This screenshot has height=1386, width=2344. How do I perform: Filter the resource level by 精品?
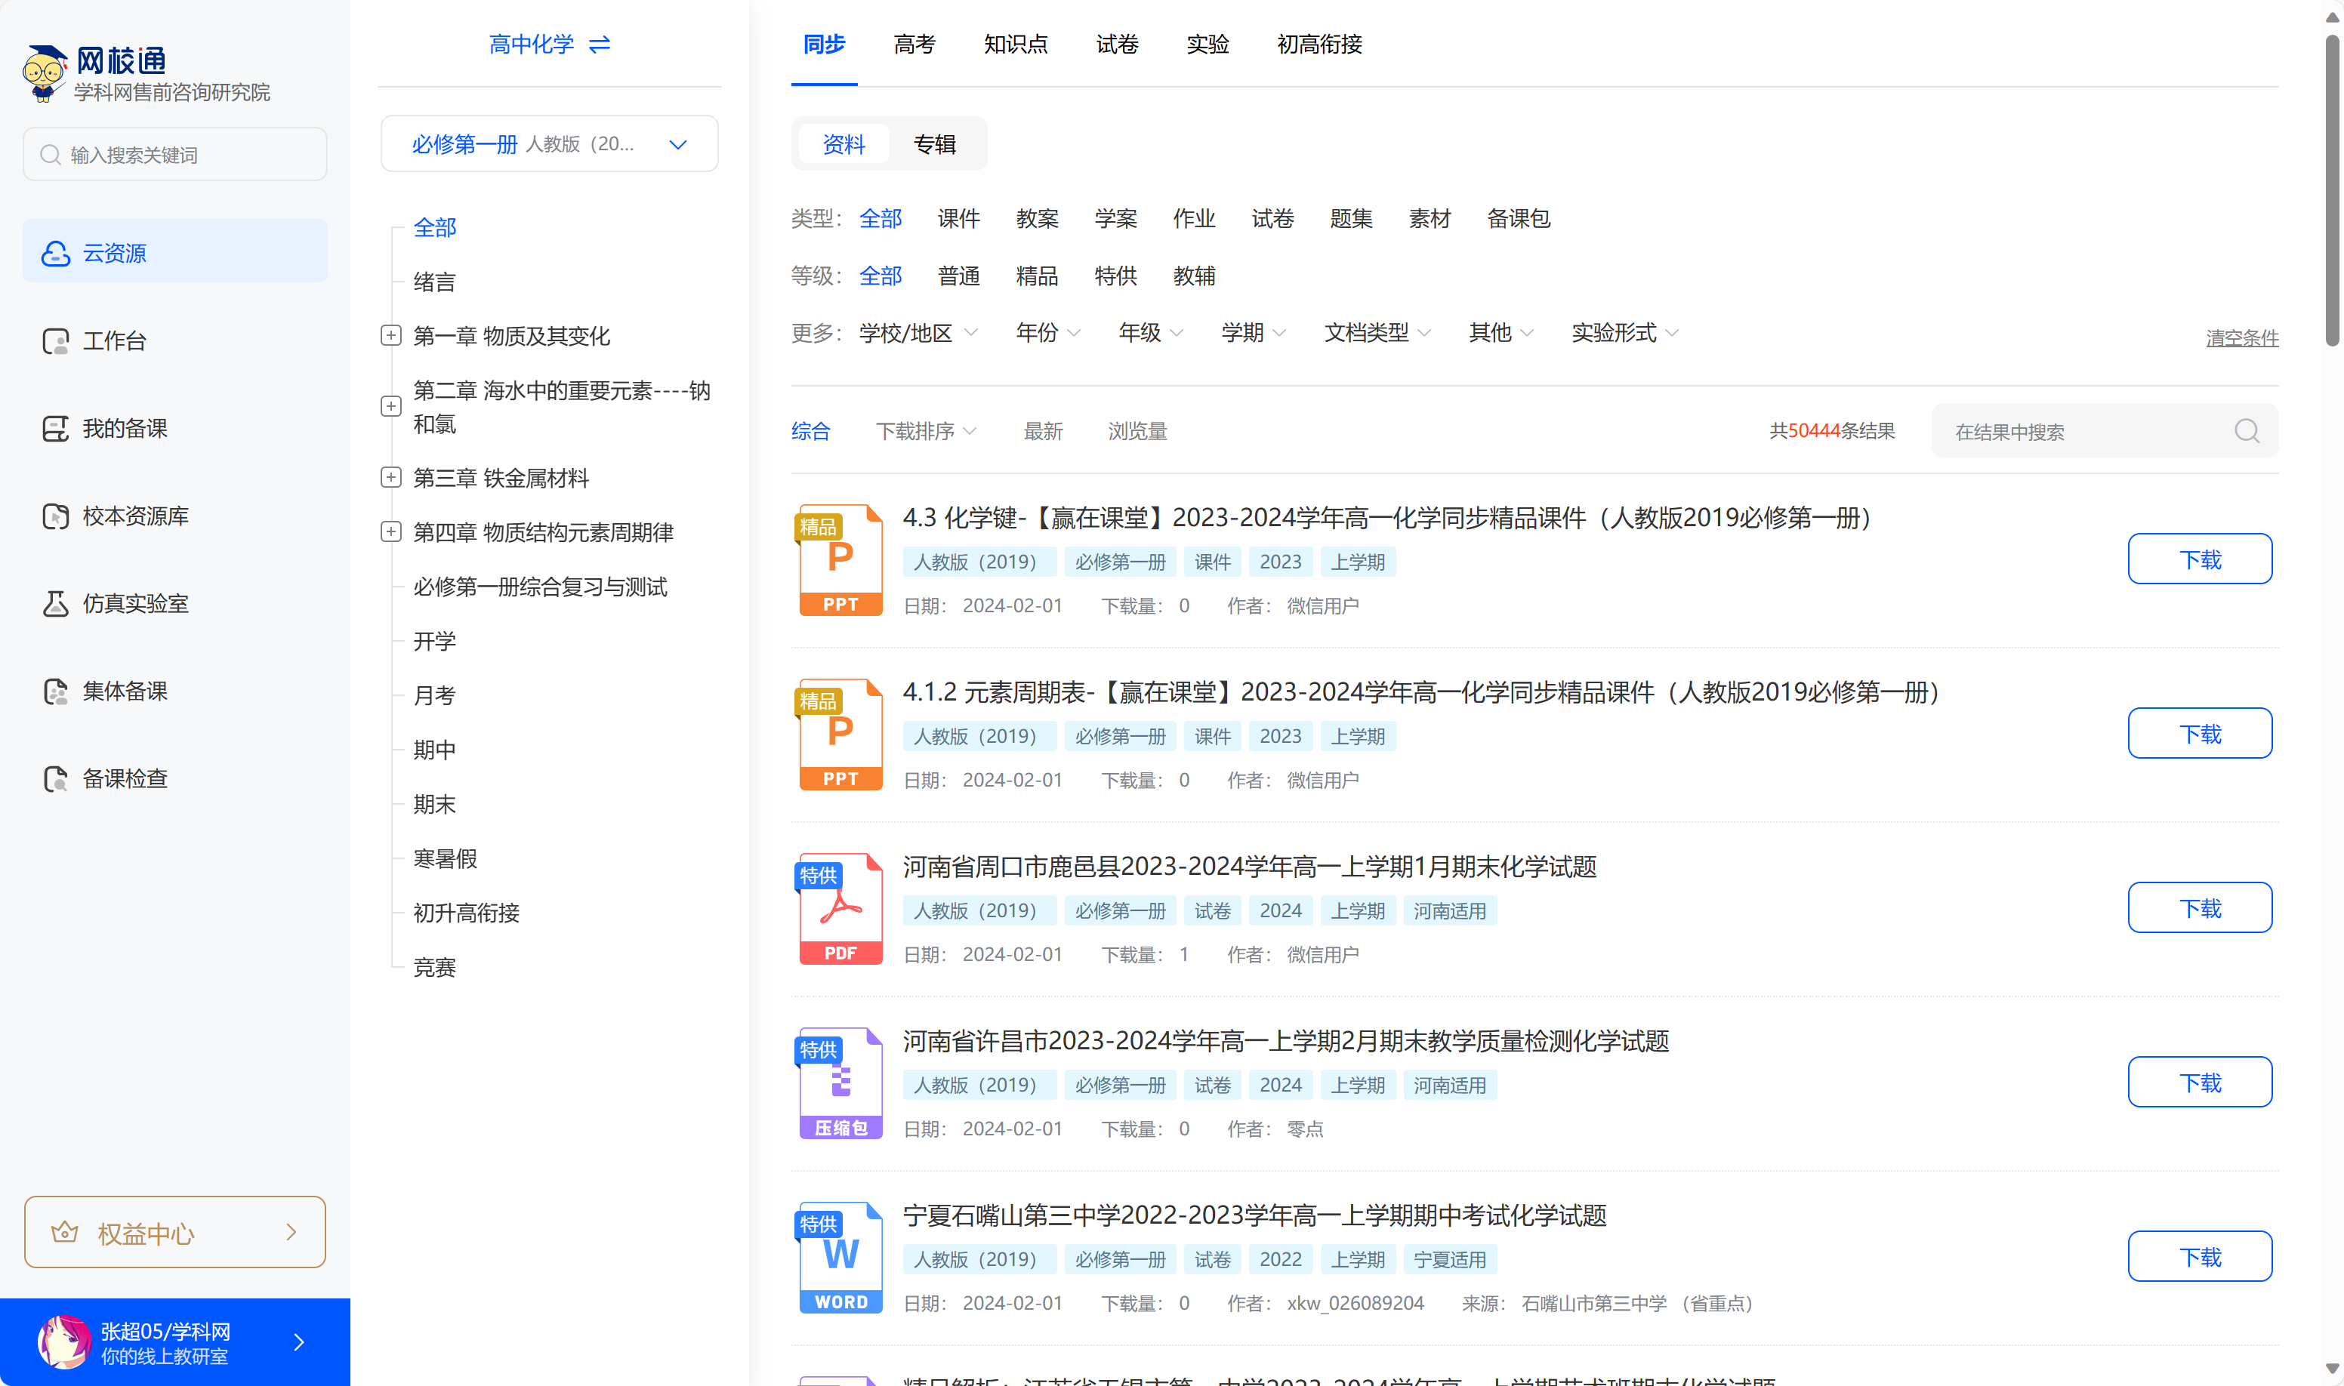click(1036, 276)
